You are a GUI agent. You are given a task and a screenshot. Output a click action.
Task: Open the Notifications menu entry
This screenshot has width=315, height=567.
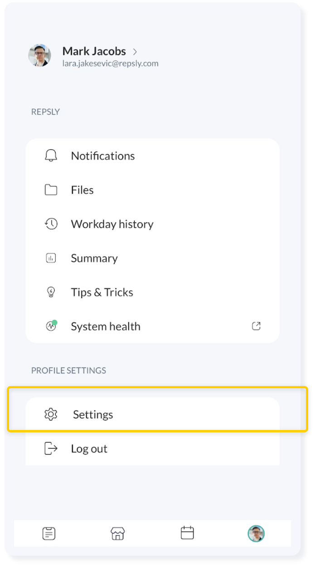point(152,156)
